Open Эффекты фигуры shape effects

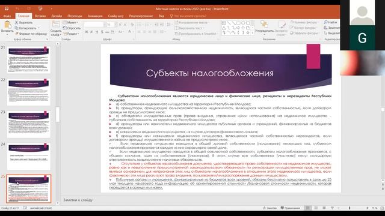click(x=304, y=33)
